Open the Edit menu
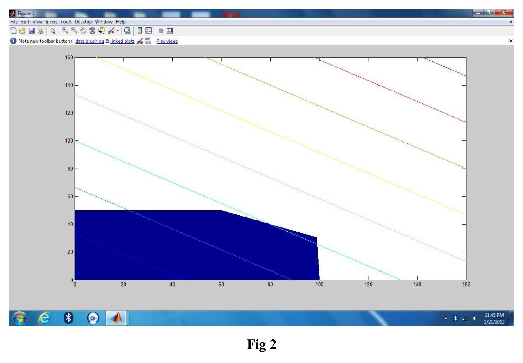523x363 pixels. tap(25, 22)
